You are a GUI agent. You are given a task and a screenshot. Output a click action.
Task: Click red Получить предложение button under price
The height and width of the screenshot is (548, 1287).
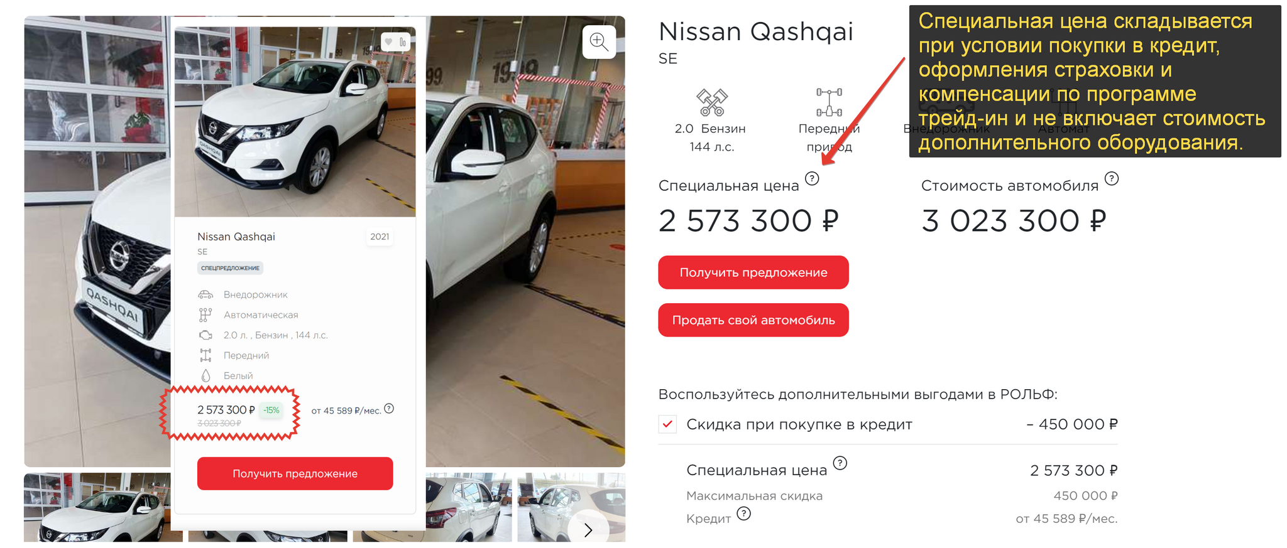coord(753,272)
